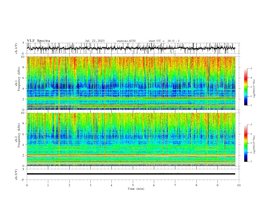Viewport: 269px width, 208px height.
Task: Click the ch.2 spectrogram panel
Action: (x=131, y=139)
